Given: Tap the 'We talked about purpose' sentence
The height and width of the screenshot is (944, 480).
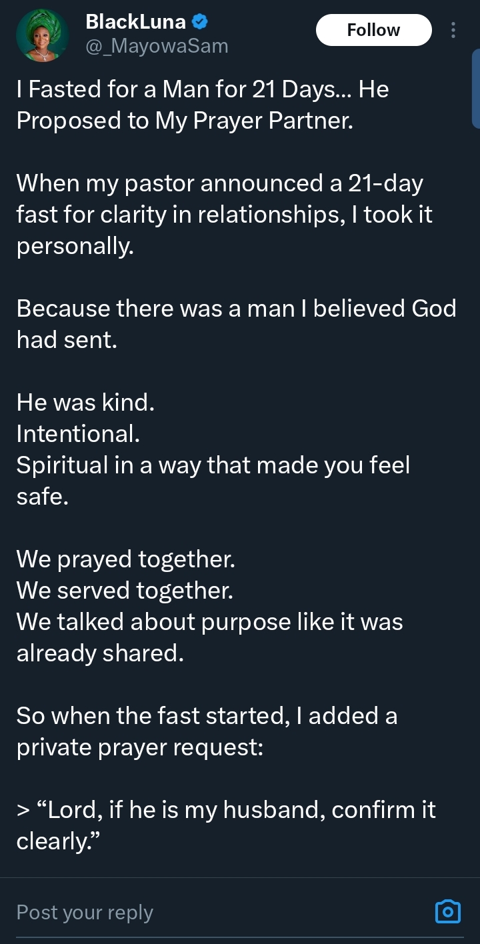Looking at the screenshot, I should (210, 621).
